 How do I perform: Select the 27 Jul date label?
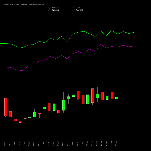(63, 144)
